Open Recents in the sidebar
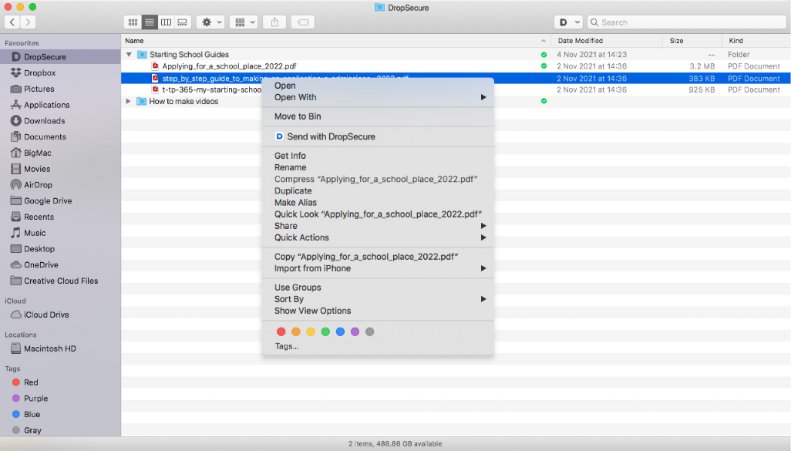 (60, 217)
